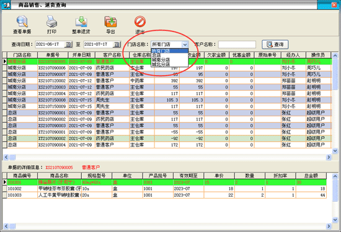The height and width of the screenshot is (232, 341).
Task: Choose 城北分店 in the dropdown list
Action: [x=170, y=64]
